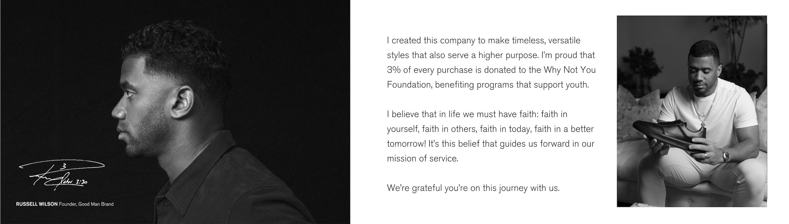Screen dimensions: 789x224
Task: Click the "Foundation, benefiting programs" line
Action: (x=488, y=85)
